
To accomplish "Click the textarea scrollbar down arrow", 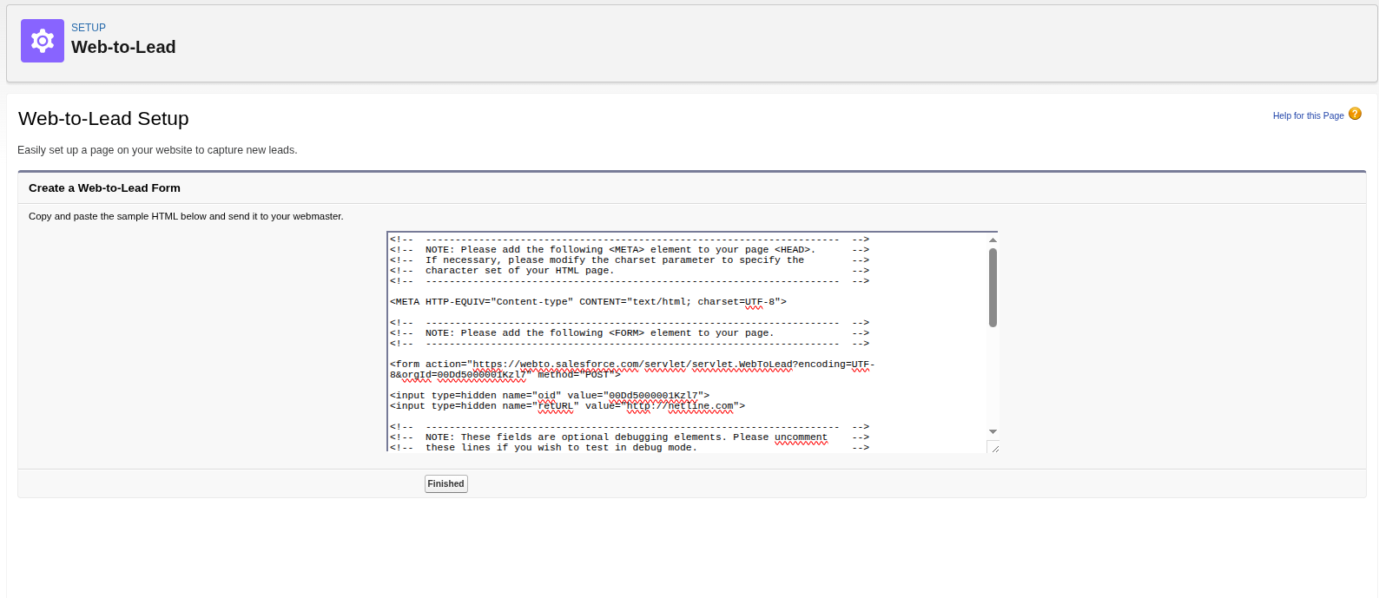I will coord(993,431).
